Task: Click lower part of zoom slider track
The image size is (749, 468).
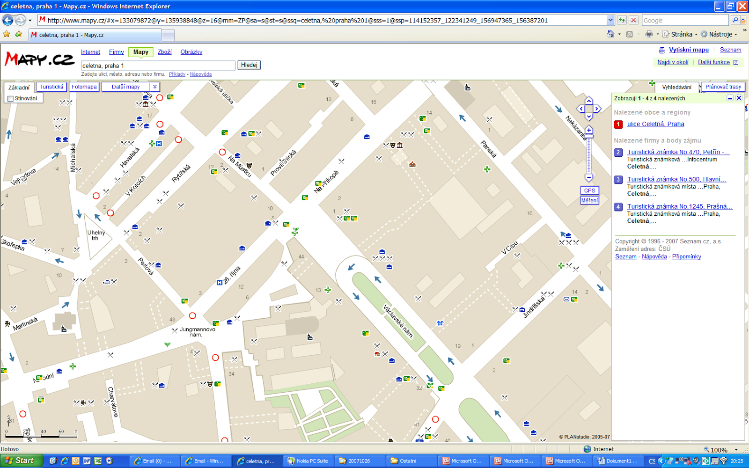Action: tap(589, 164)
